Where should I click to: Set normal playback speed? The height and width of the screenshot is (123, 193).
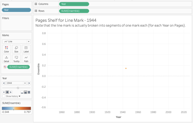pos(25,92)
